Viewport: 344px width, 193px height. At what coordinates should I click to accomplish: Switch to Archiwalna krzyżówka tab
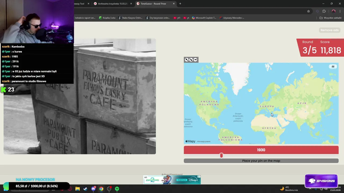tap(112, 4)
